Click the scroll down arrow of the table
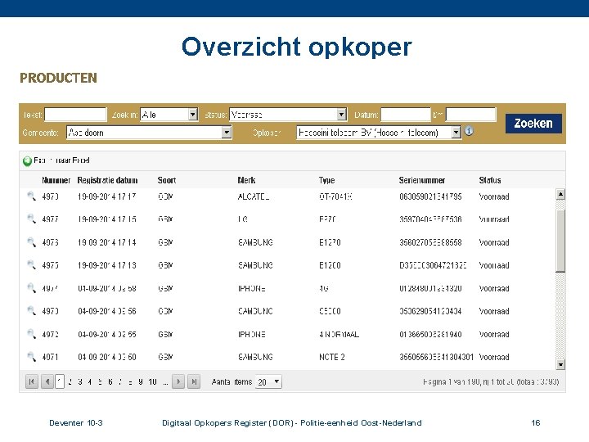Image resolution: width=589 pixels, height=442 pixels. [560, 364]
